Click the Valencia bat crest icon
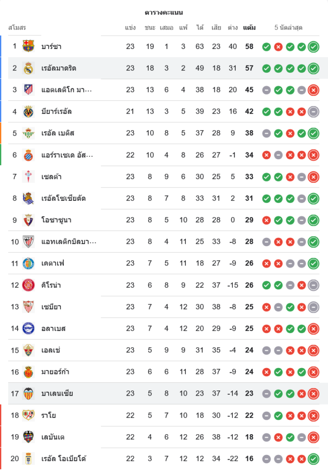The image size is (328, 475). point(29,393)
